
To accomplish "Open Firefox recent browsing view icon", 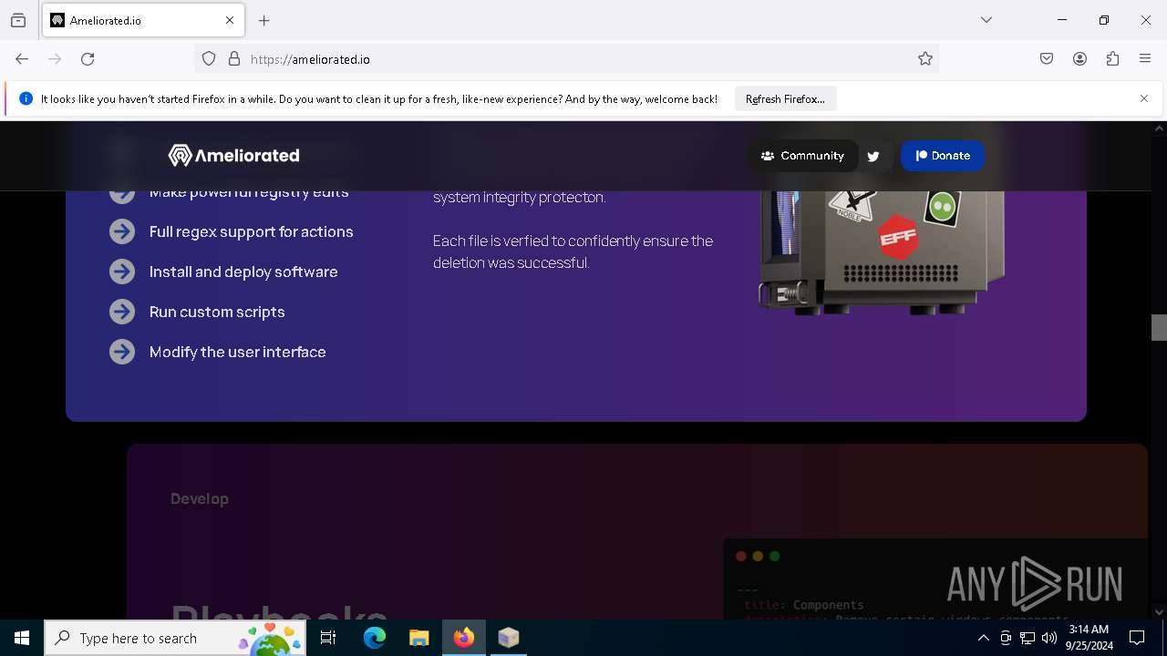I will coord(18,20).
